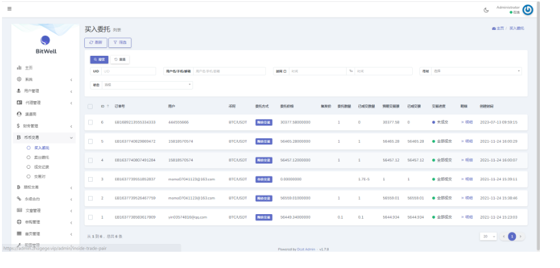Check the select-all checkbox in table header
560x268 pixels.
[x=90, y=106]
